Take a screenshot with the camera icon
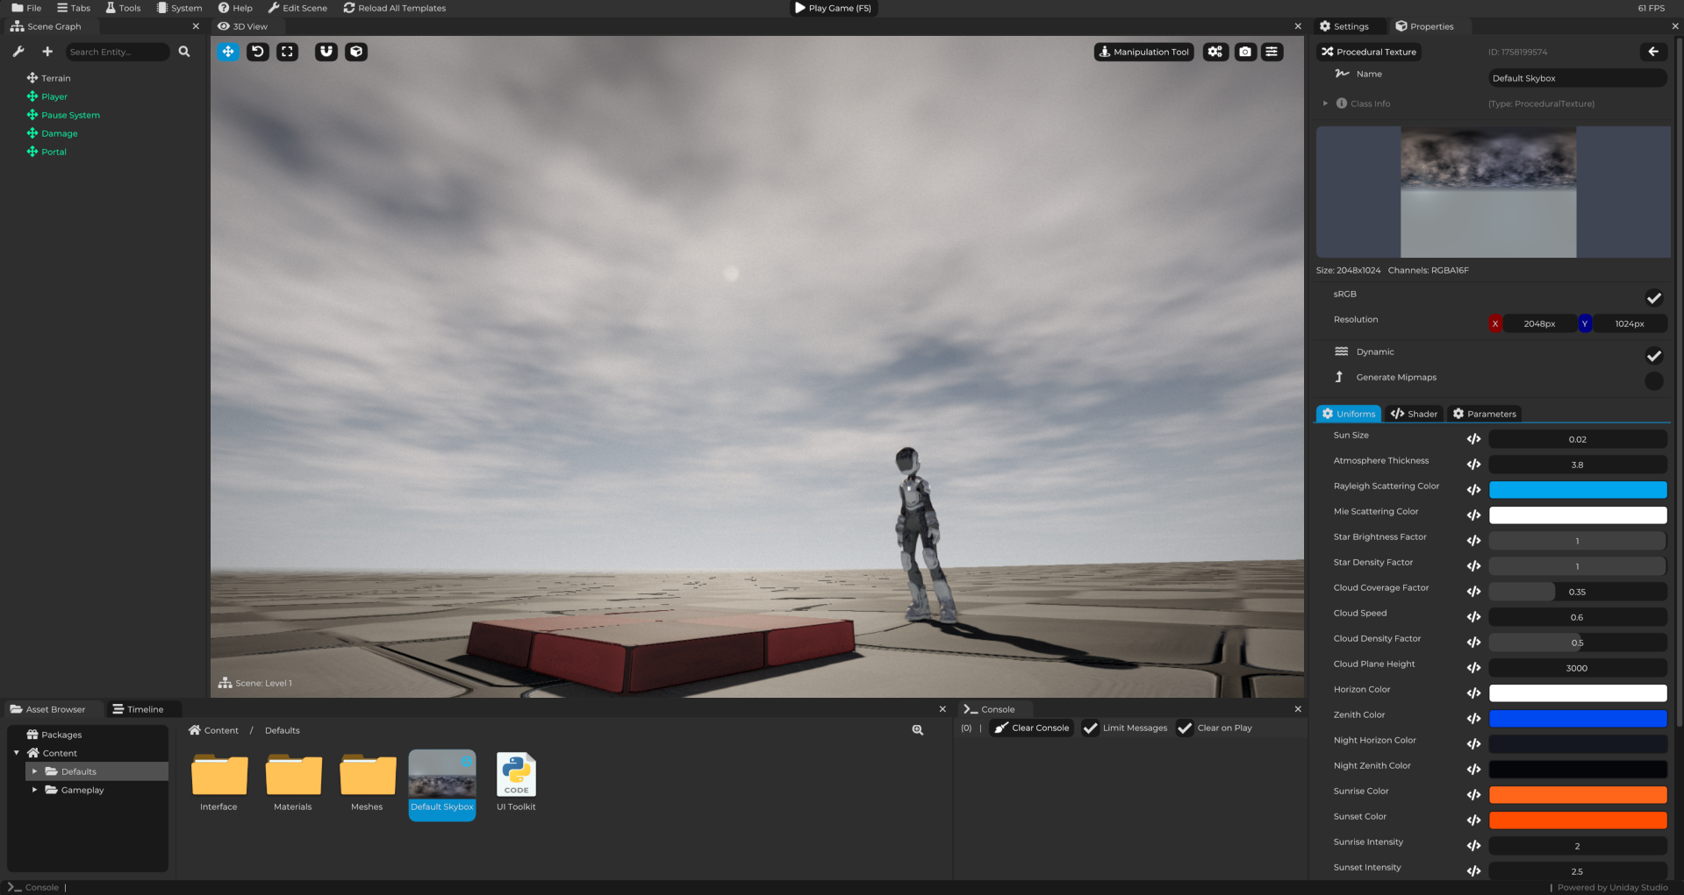The height and width of the screenshot is (895, 1684). click(x=1244, y=52)
